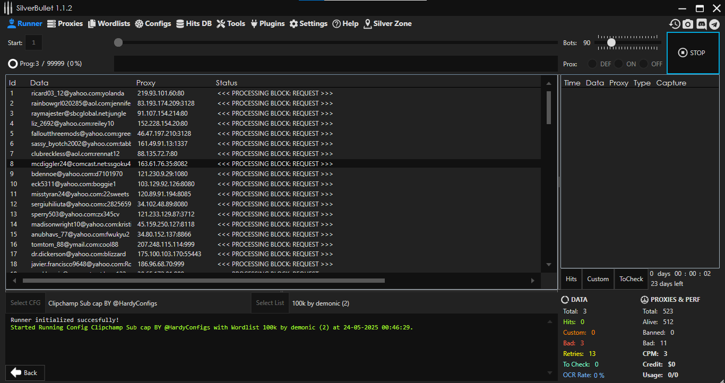Image resolution: width=725 pixels, height=383 pixels.
Task: Open the Wordlists section
Action: click(x=109, y=23)
